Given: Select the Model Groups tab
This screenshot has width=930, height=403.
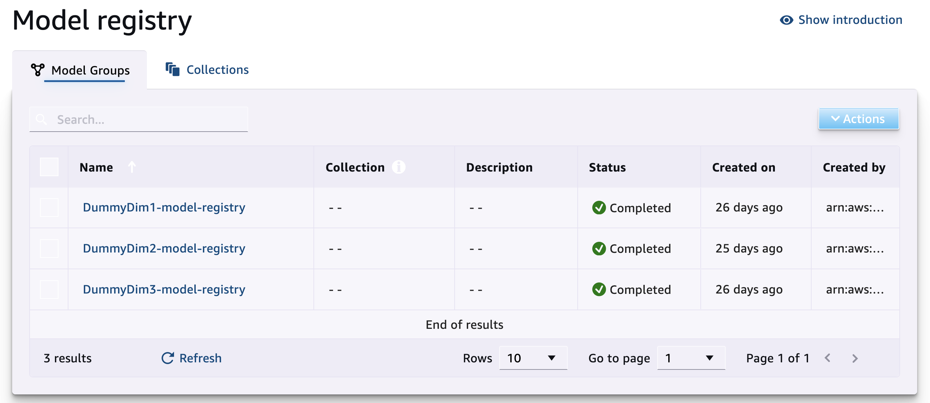Looking at the screenshot, I should click(x=90, y=70).
